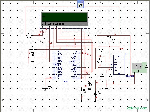This screenshot has height=112, width=150.
Task: Select resistor R4 symbol
Action: point(81,91)
